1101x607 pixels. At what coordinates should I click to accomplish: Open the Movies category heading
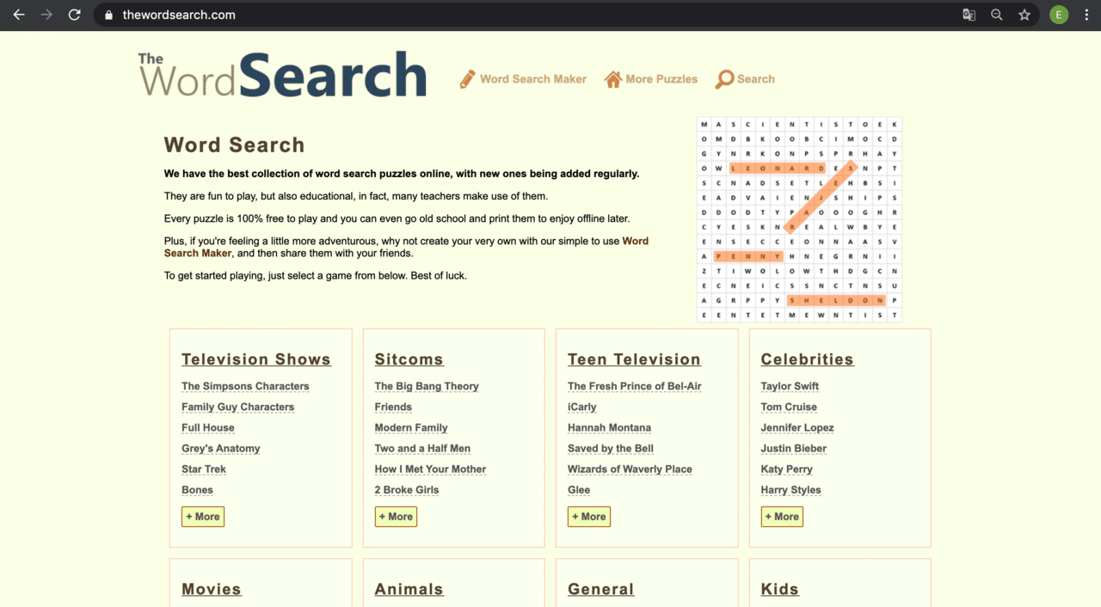tap(212, 589)
